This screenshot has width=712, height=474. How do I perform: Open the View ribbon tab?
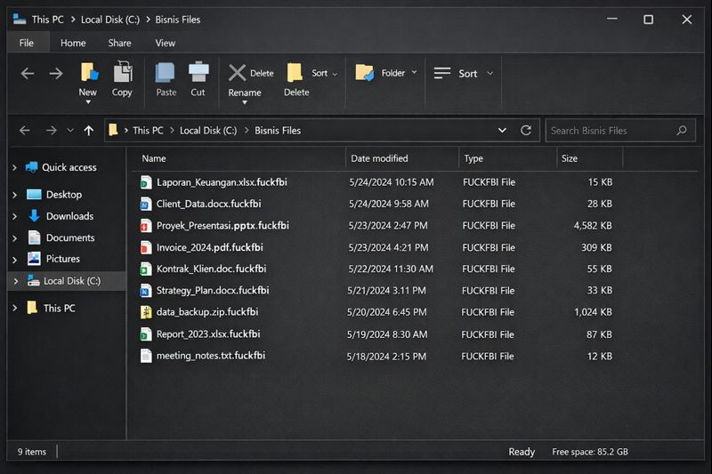(165, 43)
